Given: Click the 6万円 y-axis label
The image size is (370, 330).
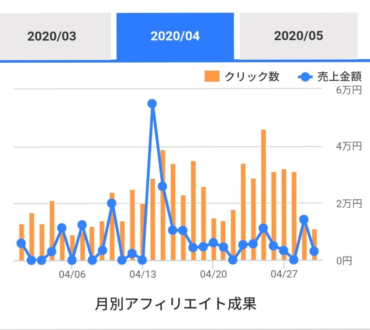Looking at the screenshot, I should pos(349,90).
